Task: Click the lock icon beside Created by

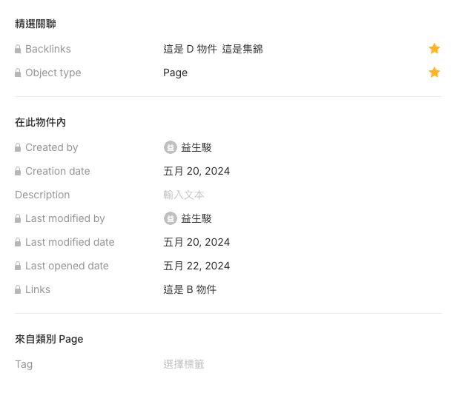Action: 18,147
